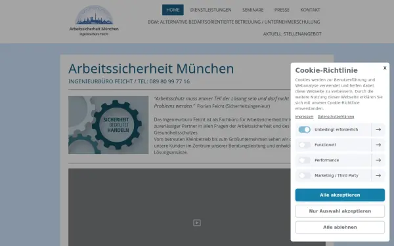Click Alle akzeptieren button
Image resolution: width=394 pixels, height=246 pixels.
pos(339,195)
